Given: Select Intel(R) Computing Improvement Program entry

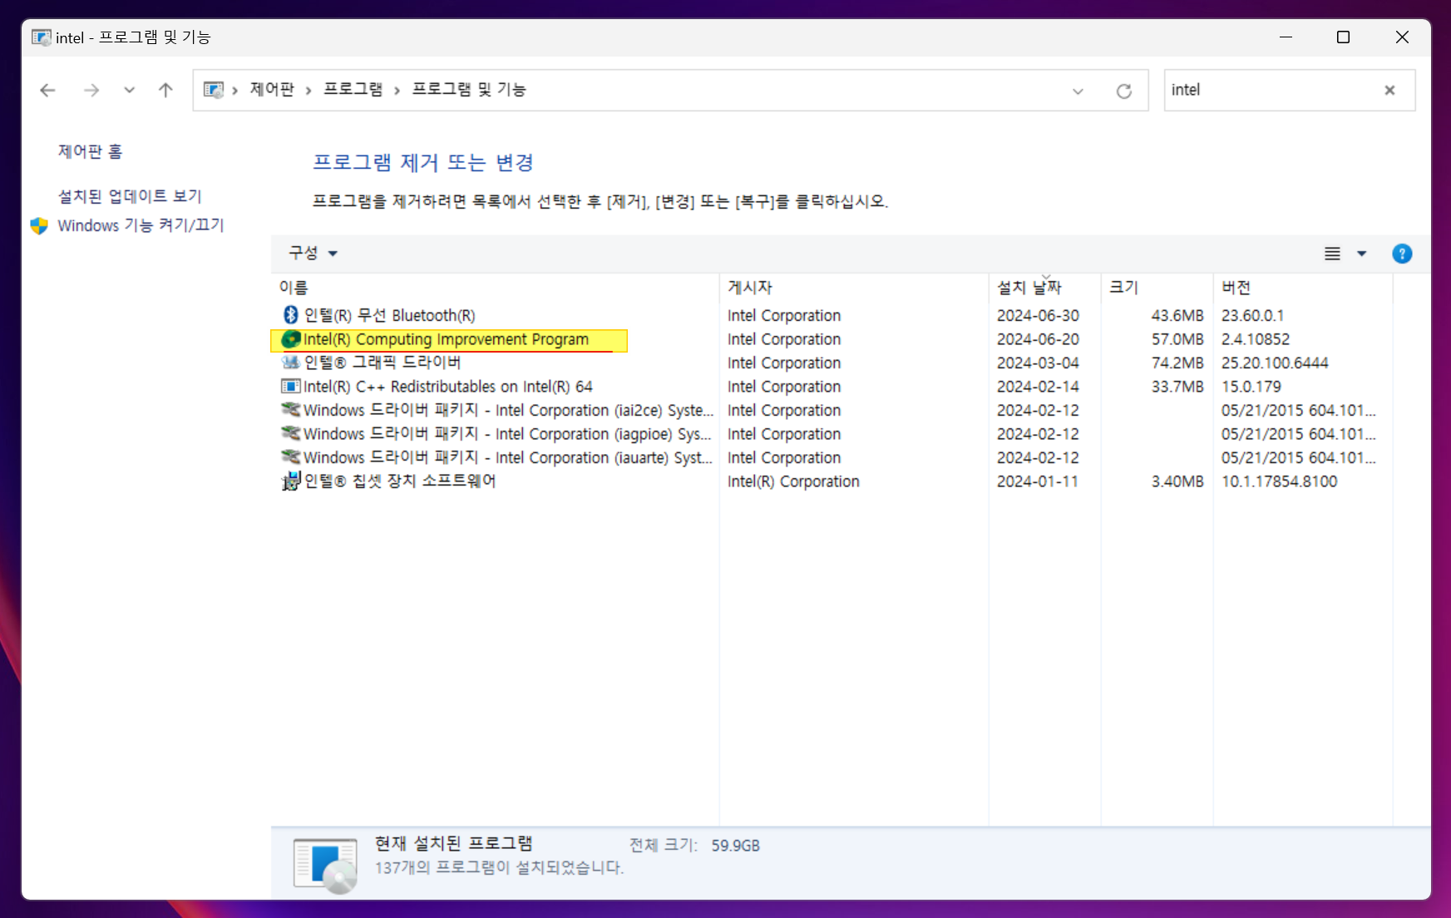Looking at the screenshot, I should tap(446, 339).
